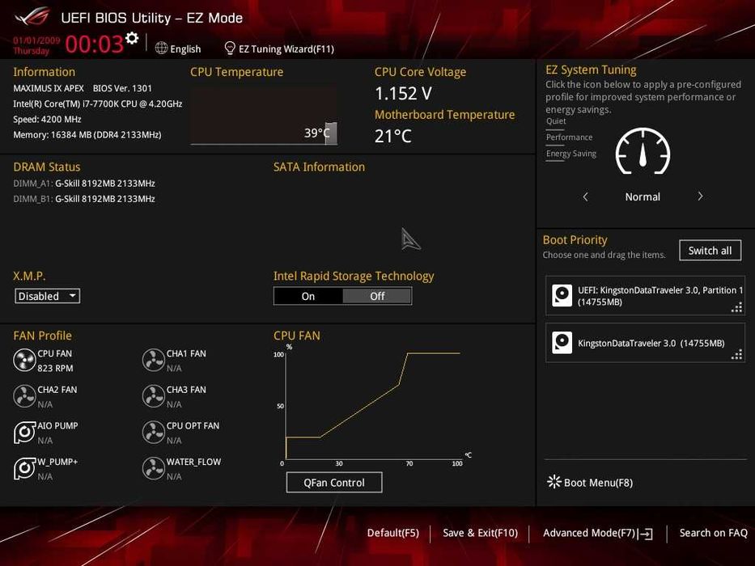The image size is (755, 566).
Task: Click the CHA3 FAN icon
Action: [154, 396]
